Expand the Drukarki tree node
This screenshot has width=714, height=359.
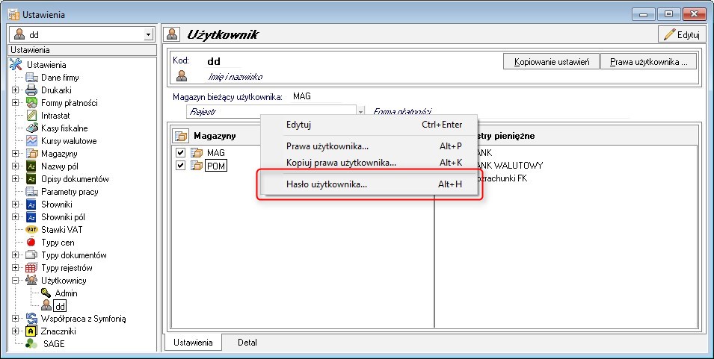pyautogui.click(x=16, y=90)
